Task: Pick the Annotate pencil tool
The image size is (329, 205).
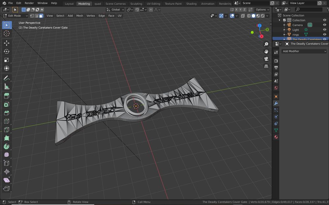Action: 6,78
